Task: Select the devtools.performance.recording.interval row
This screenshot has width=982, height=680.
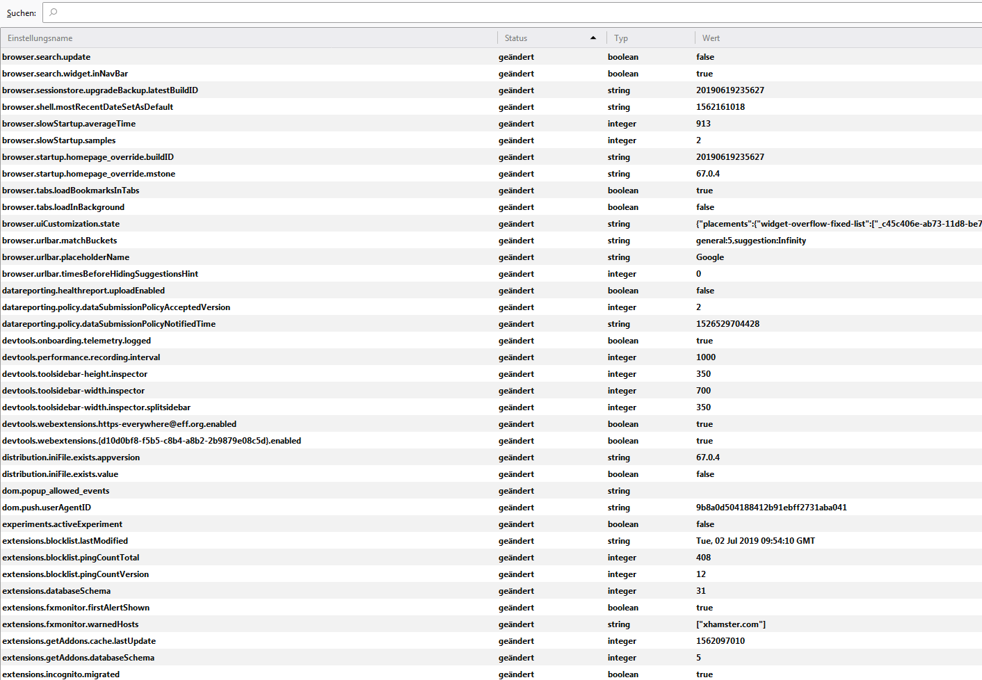Action: [x=81, y=357]
